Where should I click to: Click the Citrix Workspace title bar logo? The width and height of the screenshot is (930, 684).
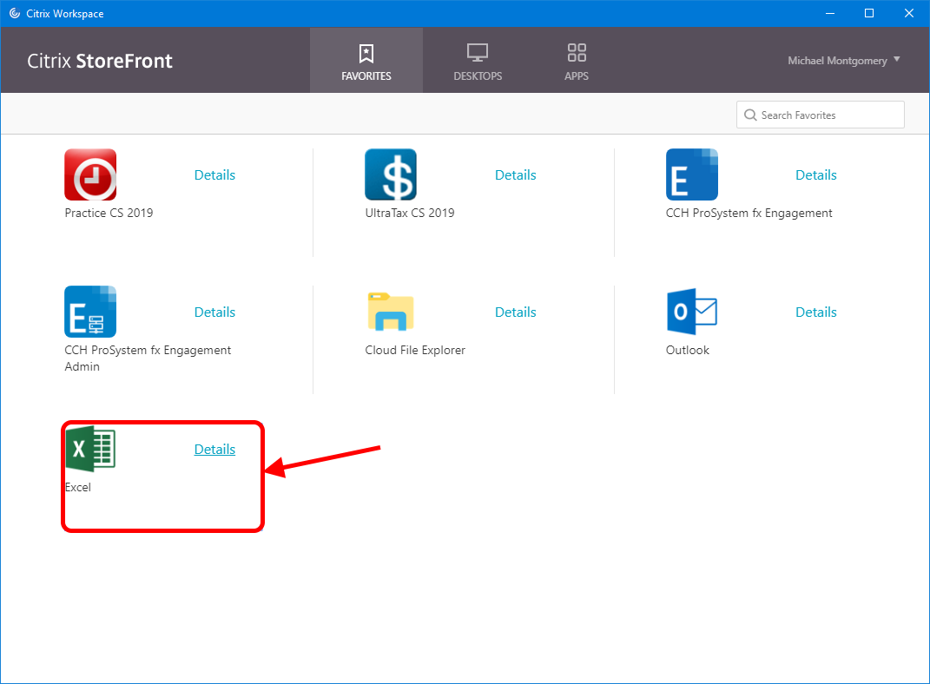tap(14, 13)
